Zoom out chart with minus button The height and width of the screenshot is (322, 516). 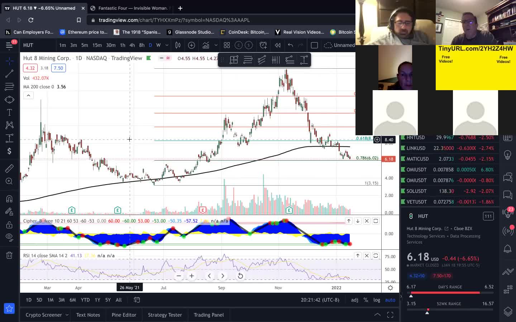pyautogui.click(x=178, y=276)
